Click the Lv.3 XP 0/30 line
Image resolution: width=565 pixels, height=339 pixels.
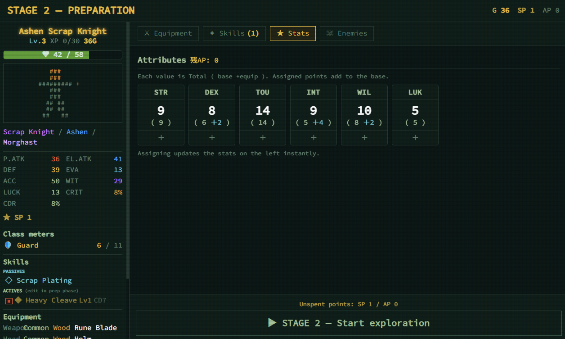click(63, 41)
